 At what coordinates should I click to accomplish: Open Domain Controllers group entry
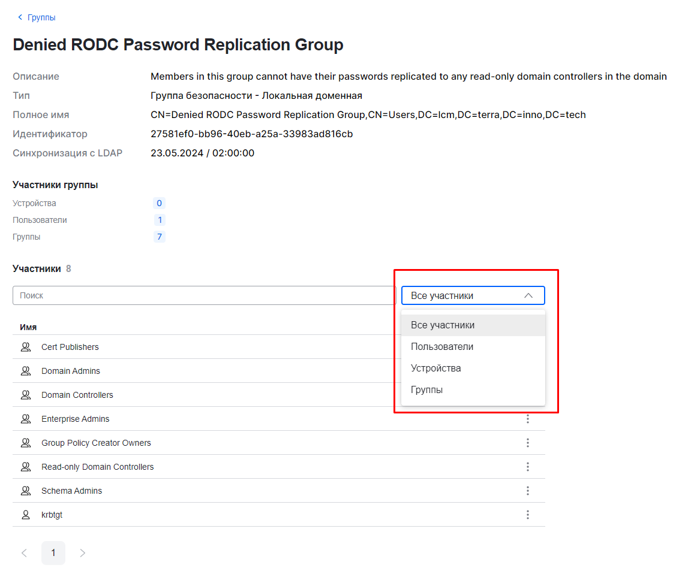click(x=77, y=395)
